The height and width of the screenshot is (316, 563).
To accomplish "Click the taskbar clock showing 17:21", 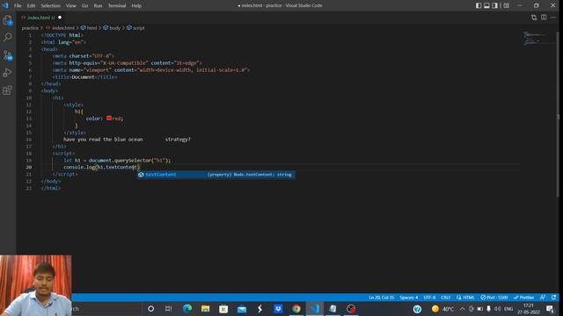I will pos(529,308).
